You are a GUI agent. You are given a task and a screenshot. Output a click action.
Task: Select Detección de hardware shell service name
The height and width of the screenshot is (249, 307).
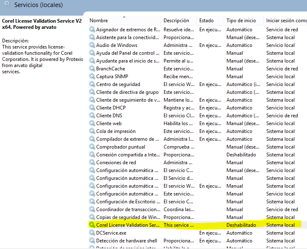pos(127,241)
